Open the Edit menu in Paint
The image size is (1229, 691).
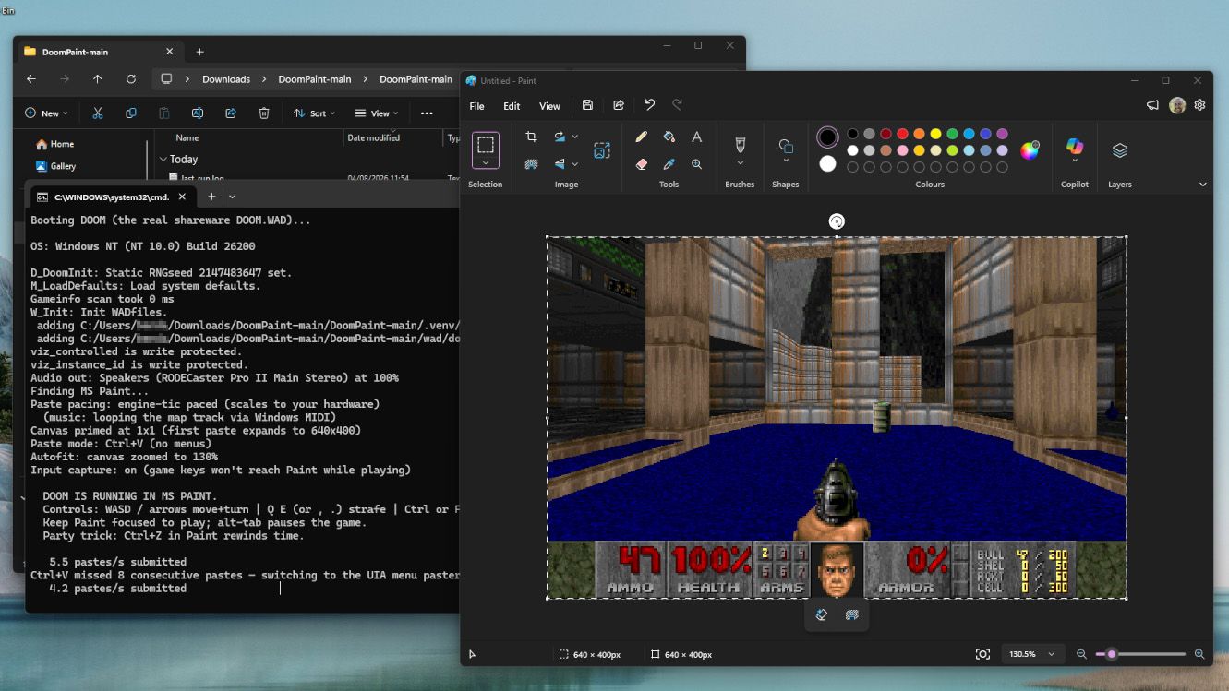(512, 106)
